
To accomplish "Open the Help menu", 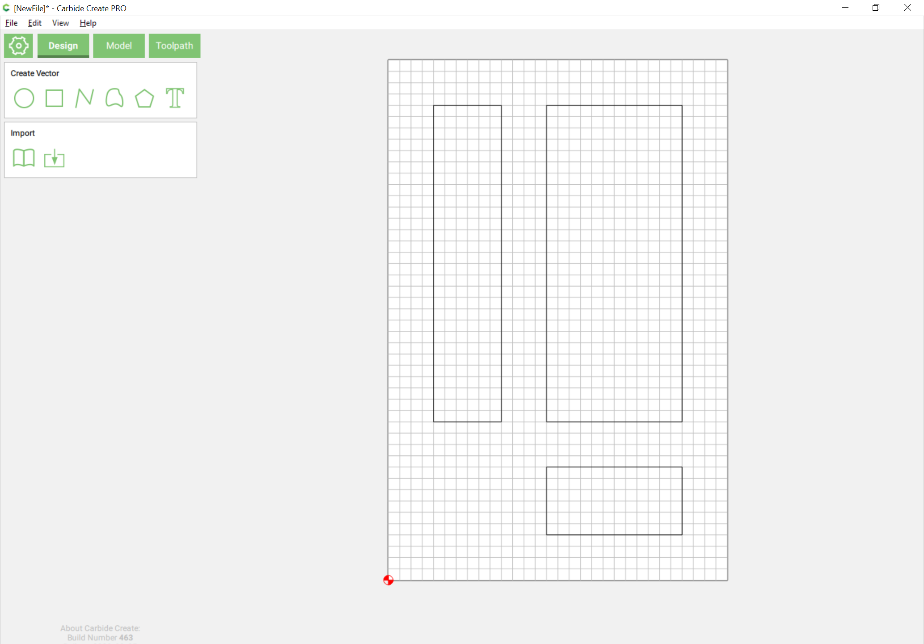I will 88,23.
